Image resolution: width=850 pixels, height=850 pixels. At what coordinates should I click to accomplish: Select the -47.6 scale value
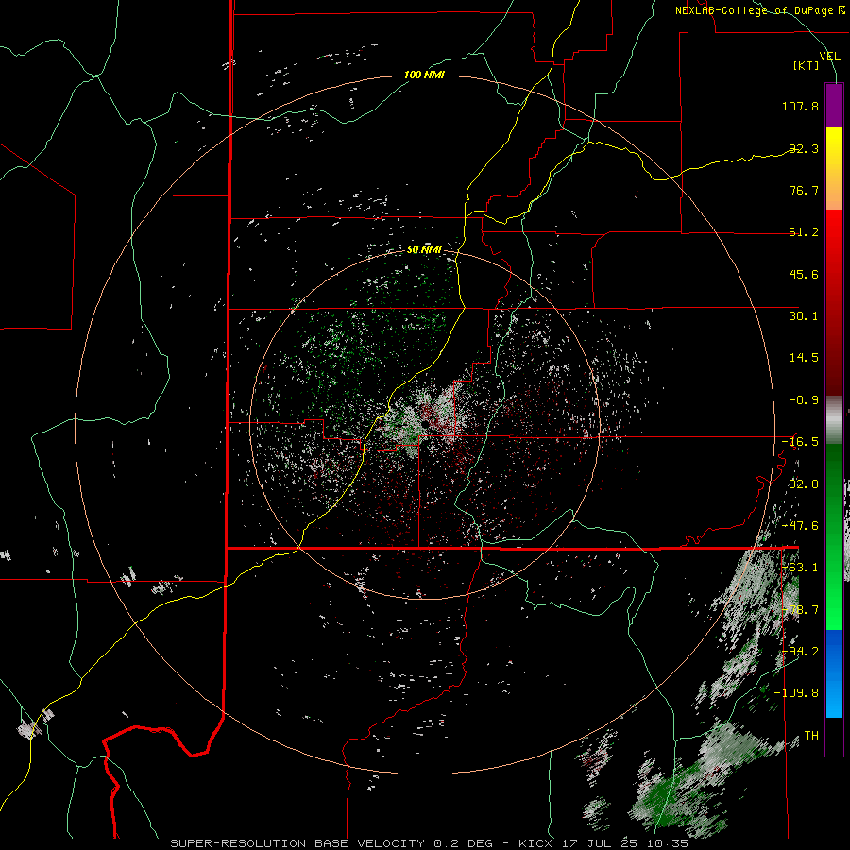coord(800,526)
